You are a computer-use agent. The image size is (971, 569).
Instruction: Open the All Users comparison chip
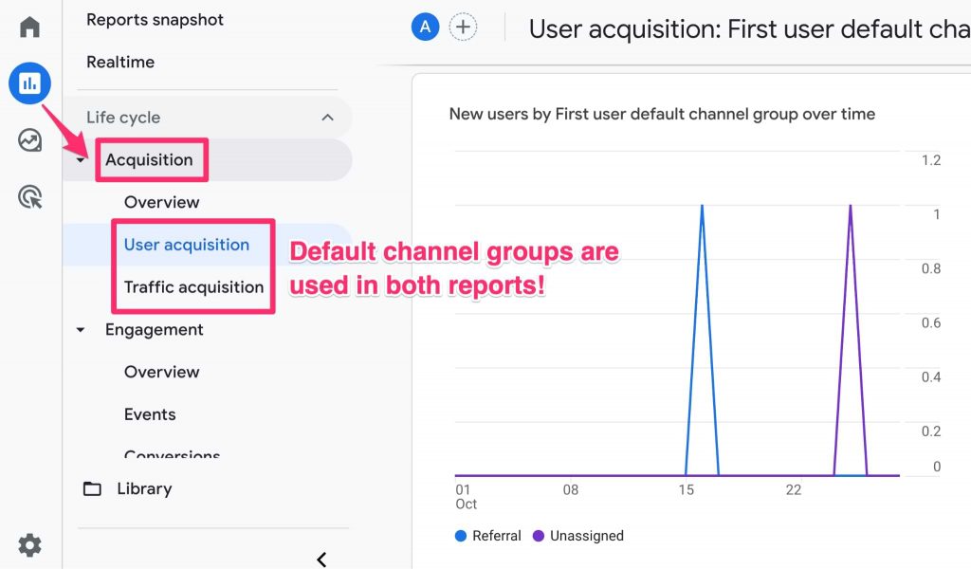(424, 26)
